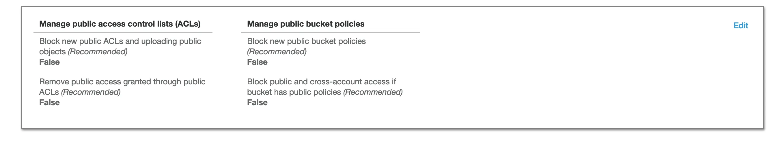The image size is (776, 141).
Task: Click 'Manage public bucket policies' heading
Action: tap(305, 24)
